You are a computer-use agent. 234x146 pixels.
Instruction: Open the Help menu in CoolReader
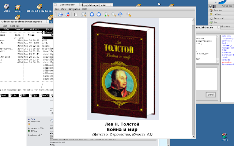[84, 9]
